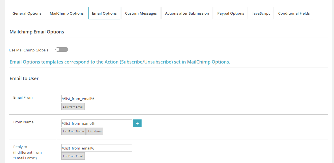Open the MailChimp Options tab
Image resolution: width=334 pixels, height=163 pixels.
click(x=66, y=13)
